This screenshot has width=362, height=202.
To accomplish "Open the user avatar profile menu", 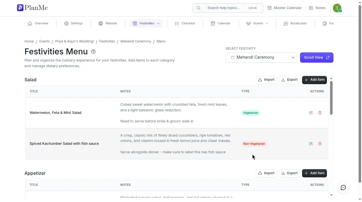I will [337, 8].
